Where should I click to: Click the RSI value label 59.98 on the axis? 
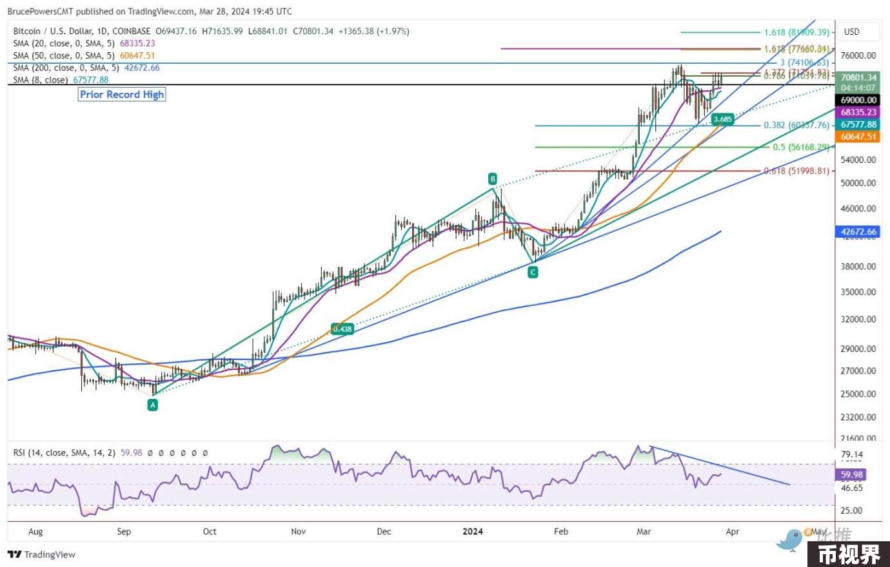(x=851, y=475)
